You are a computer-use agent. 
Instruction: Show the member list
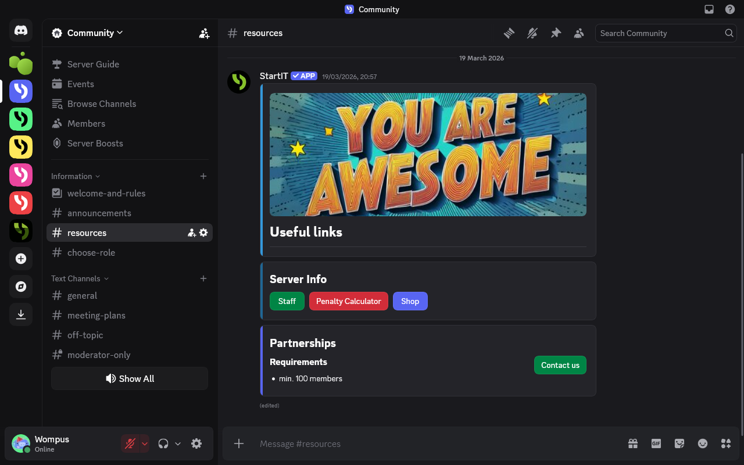(579, 33)
